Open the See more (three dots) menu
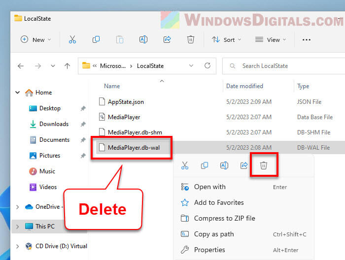 306,40
